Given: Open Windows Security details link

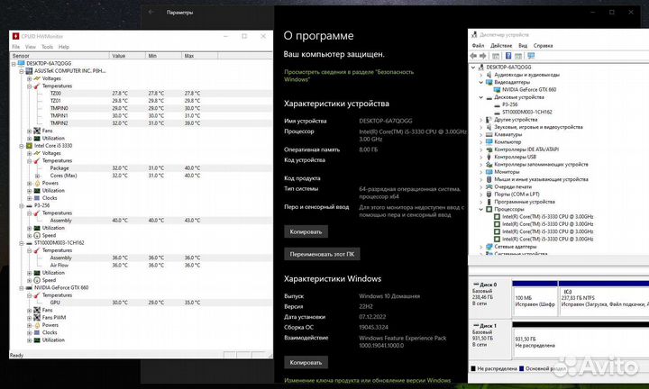Looking at the screenshot, I should pos(349,76).
